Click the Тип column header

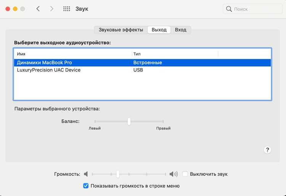tap(175, 54)
